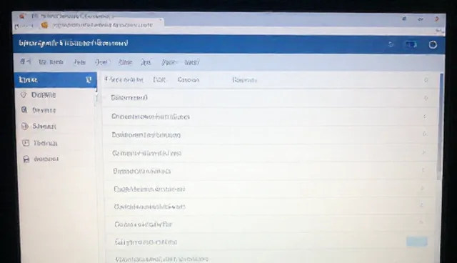Click the circular icon at the blue header's far right
The image size is (457, 263).
433,44
